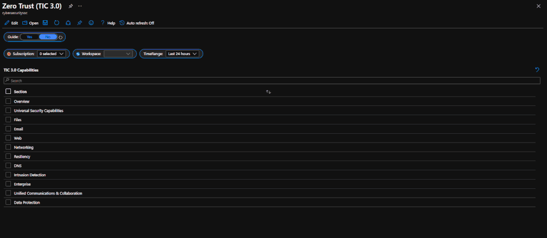The image size is (547, 238).
Task: Open the Auto refresh: Off setting
Action: 137,23
